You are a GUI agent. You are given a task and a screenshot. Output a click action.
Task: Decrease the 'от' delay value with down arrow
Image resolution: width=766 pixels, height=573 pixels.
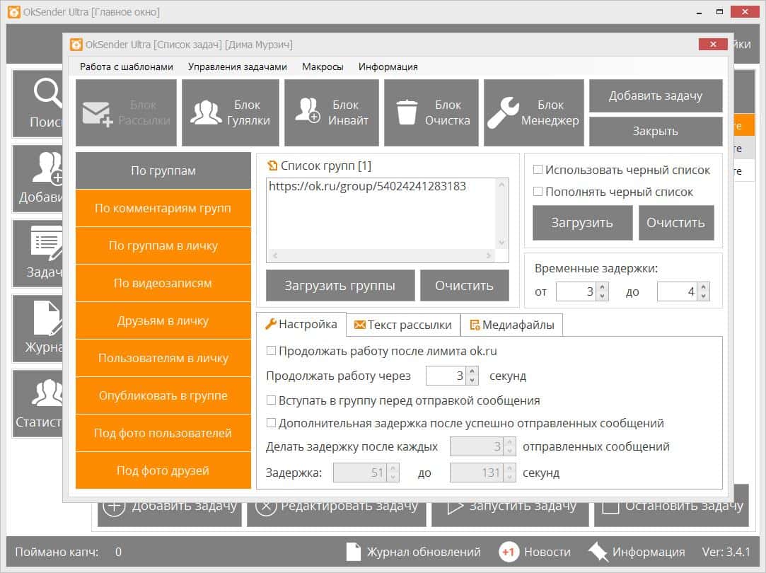click(x=603, y=296)
